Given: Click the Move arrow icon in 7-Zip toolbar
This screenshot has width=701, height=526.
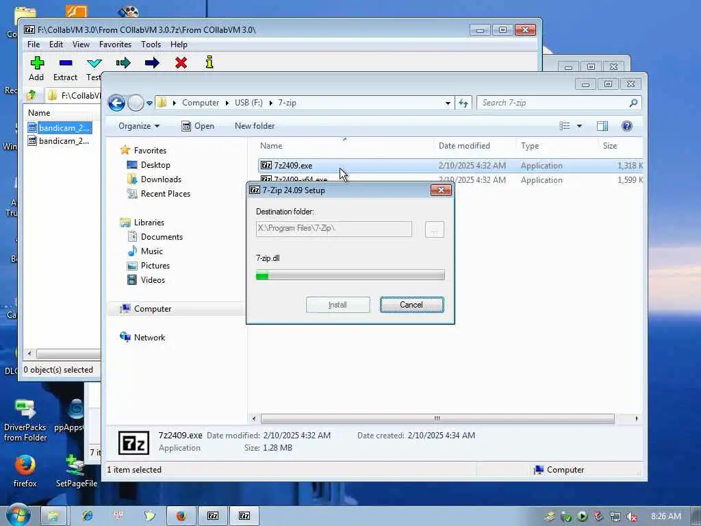Looking at the screenshot, I should click(x=152, y=62).
